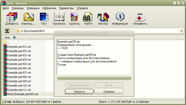Screen dimensions: 186x105
Task: Click the Извлечь... (Extract) toolbar icon
Action: [28, 17]
